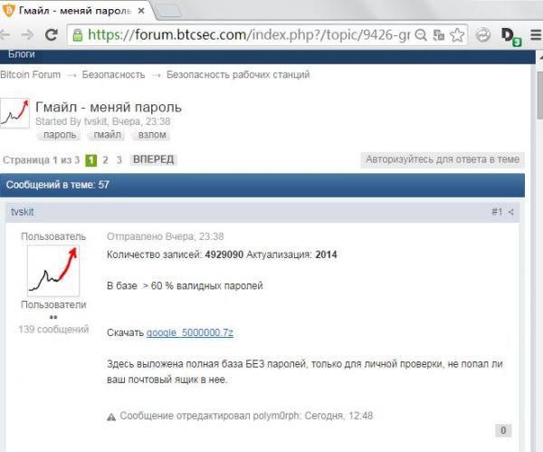This screenshot has width=543, height=452.
Task: Go to page 2 of the topic
Action: pyautogui.click(x=105, y=160)
